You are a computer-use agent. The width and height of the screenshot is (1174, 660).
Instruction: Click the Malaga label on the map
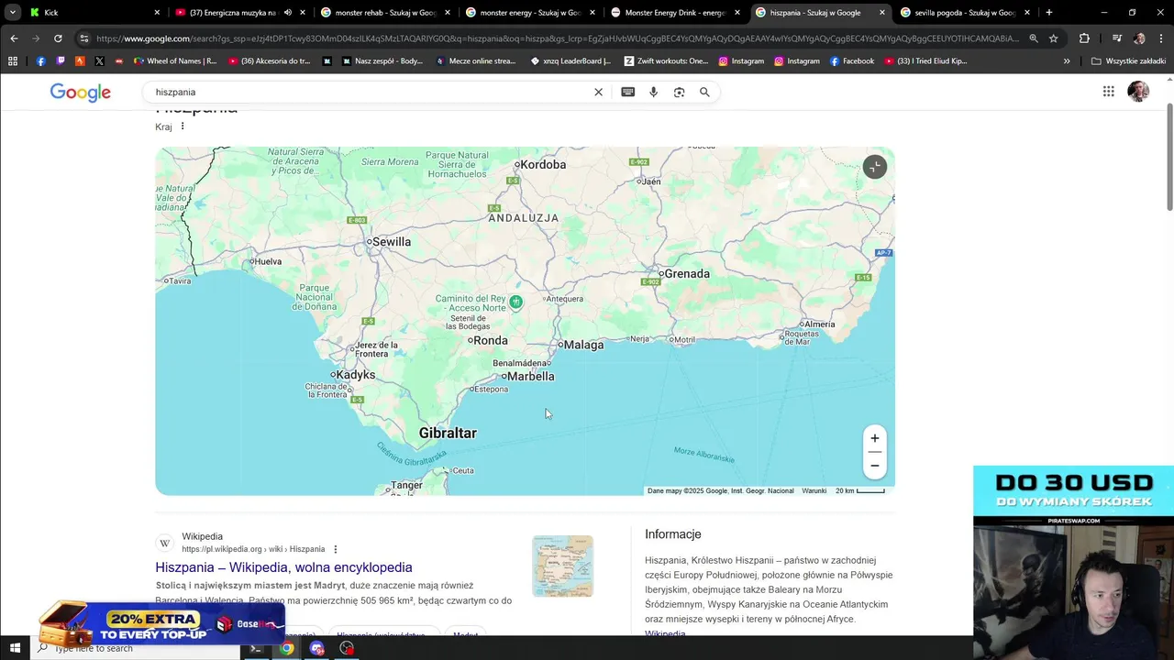[583, 345]
